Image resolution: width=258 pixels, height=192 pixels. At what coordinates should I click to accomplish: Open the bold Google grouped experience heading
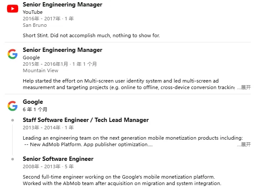coord(33,102)
